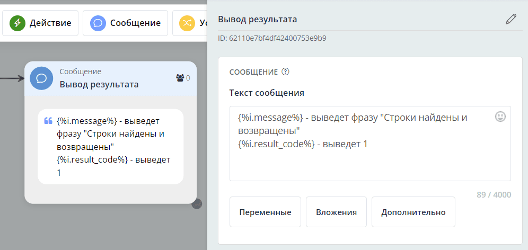Open the emoji picker in message field
Screen dimensions: 528x250
coord(500,117)
